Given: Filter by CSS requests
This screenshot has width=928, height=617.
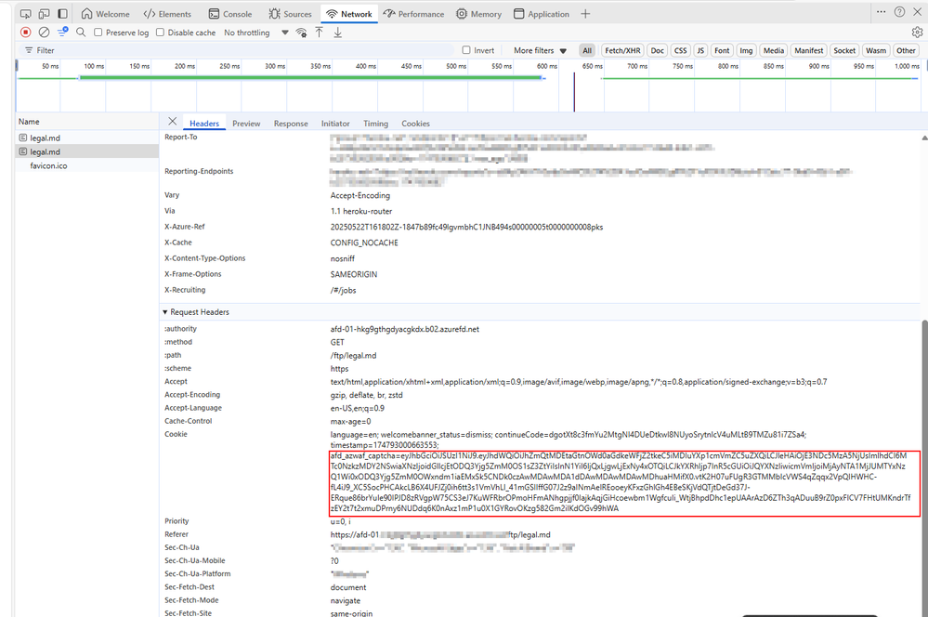Looking at the screenshot, I should [681, 50].
